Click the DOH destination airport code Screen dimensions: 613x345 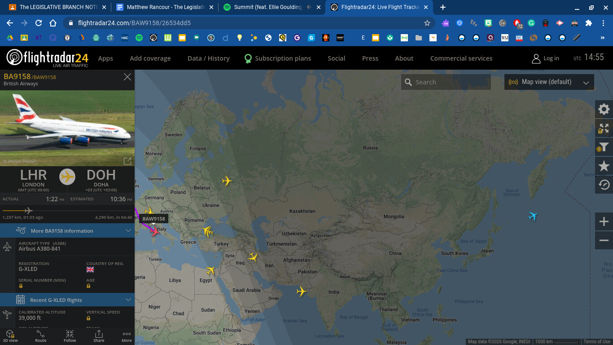point(101,175)
